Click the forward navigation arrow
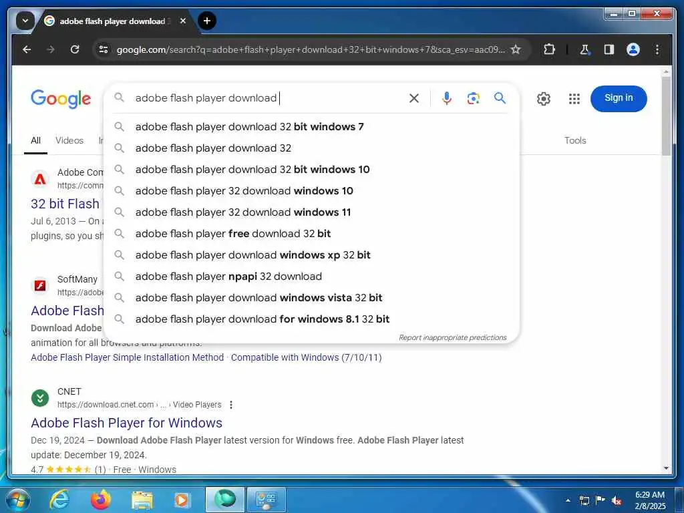 pos(51,49)
